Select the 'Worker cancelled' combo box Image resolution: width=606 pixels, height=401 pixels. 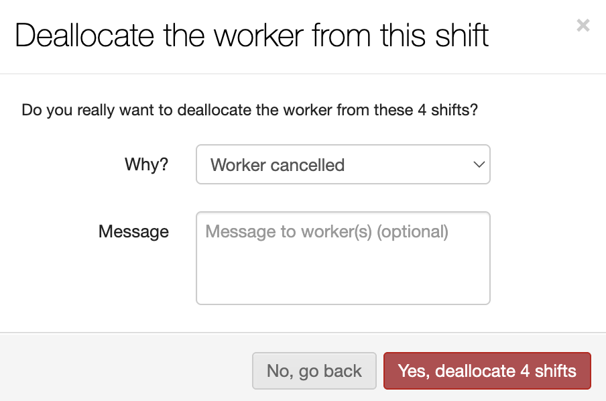click(343, 164)
